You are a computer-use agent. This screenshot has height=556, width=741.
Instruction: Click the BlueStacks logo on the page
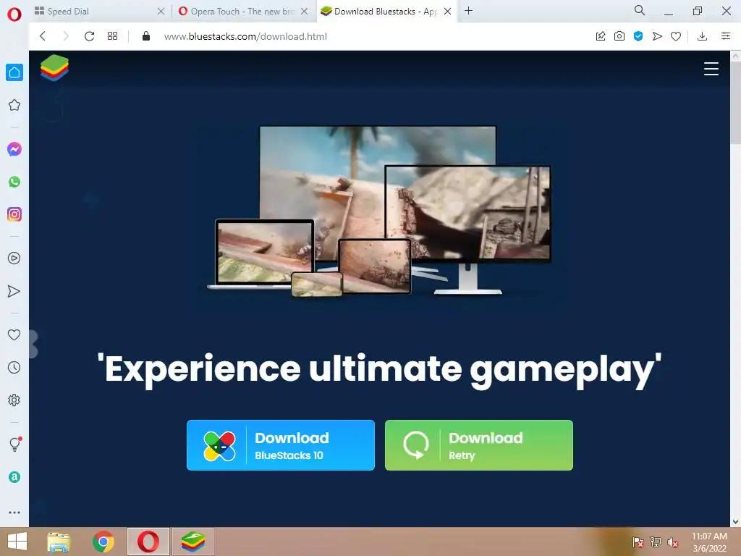54,67
